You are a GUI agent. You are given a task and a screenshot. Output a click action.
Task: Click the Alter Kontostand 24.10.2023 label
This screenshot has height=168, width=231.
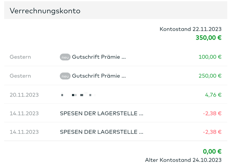tap(183, 160)
